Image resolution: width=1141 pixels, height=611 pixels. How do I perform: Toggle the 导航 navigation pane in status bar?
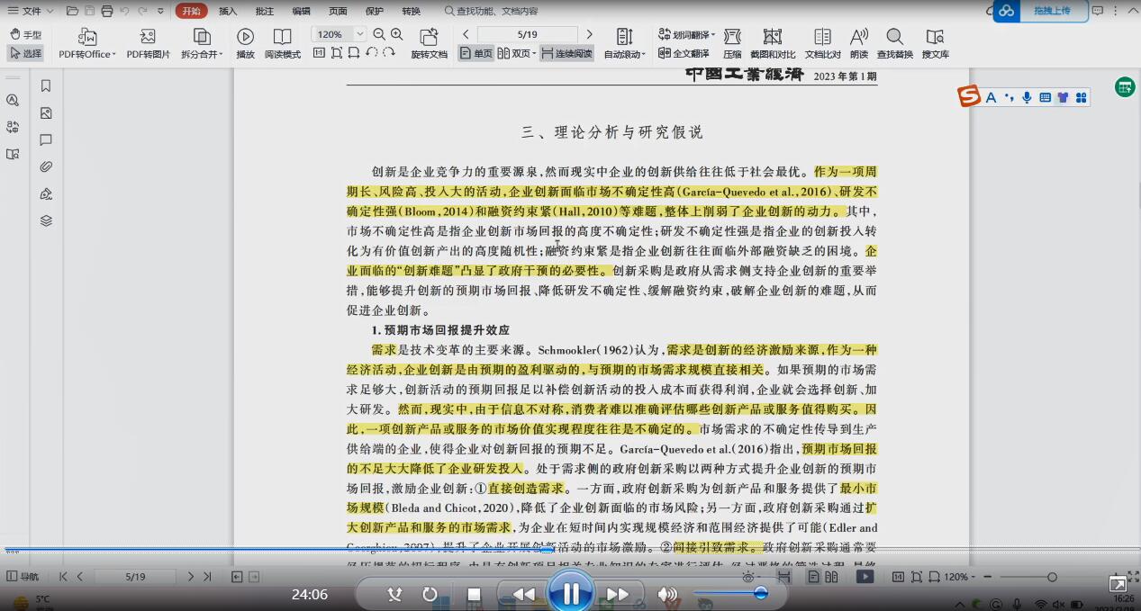(23, 577)
